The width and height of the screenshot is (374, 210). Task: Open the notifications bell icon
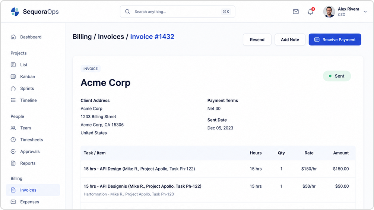(311, 12)
